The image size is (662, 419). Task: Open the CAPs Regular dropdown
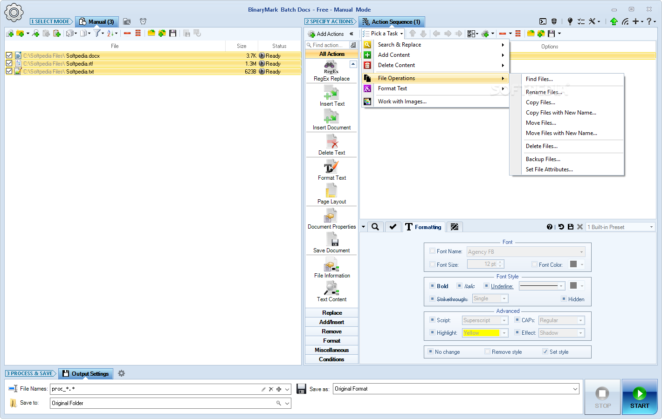(561, 320)
